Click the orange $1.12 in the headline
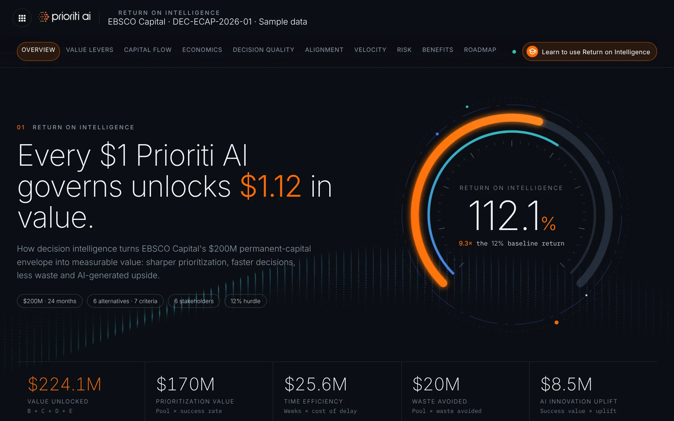Screen dimensions: 674x421 tap(271, 187)
